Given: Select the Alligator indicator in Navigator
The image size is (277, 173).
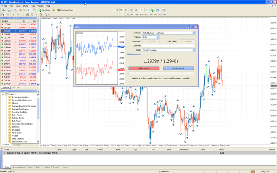Looking at the screenshot, I should pyautogui.click(x=15, y=103).
